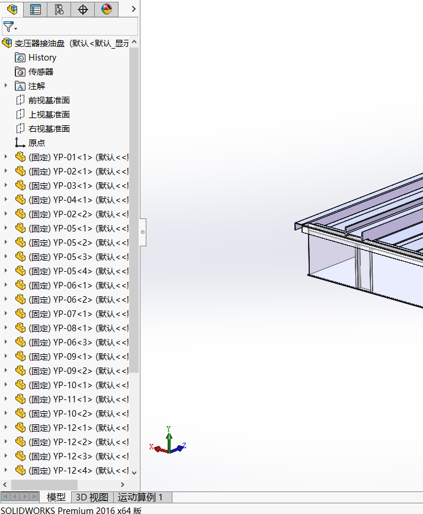Select the YP-09<1> part icon
Screen dimensions: 423x514
coord(20,356)
